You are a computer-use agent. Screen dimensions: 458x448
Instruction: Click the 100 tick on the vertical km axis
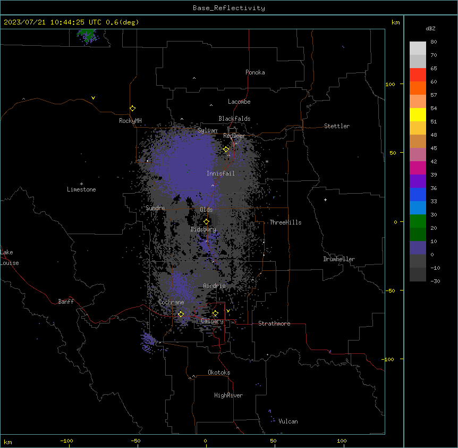(x=390, y=84)
